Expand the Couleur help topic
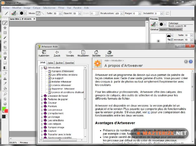The height and width of the screenshot is (146, 196). (x=42, y=103)
